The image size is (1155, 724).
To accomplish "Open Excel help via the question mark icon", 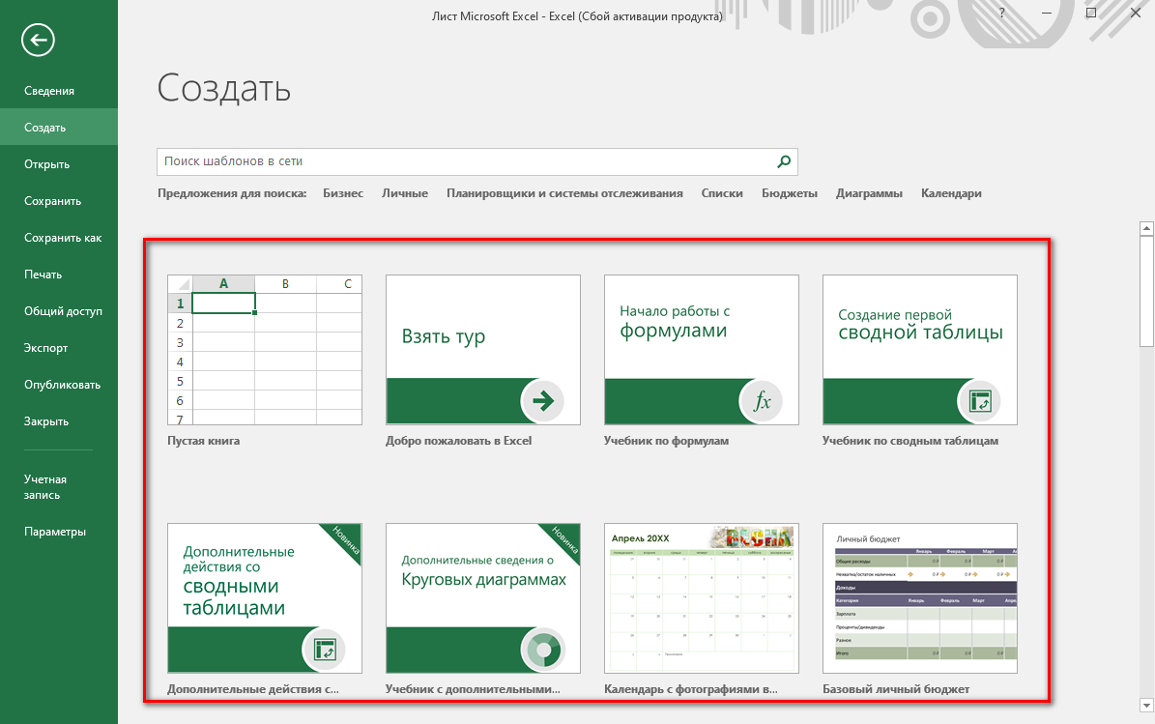I will pos(1001,14).
